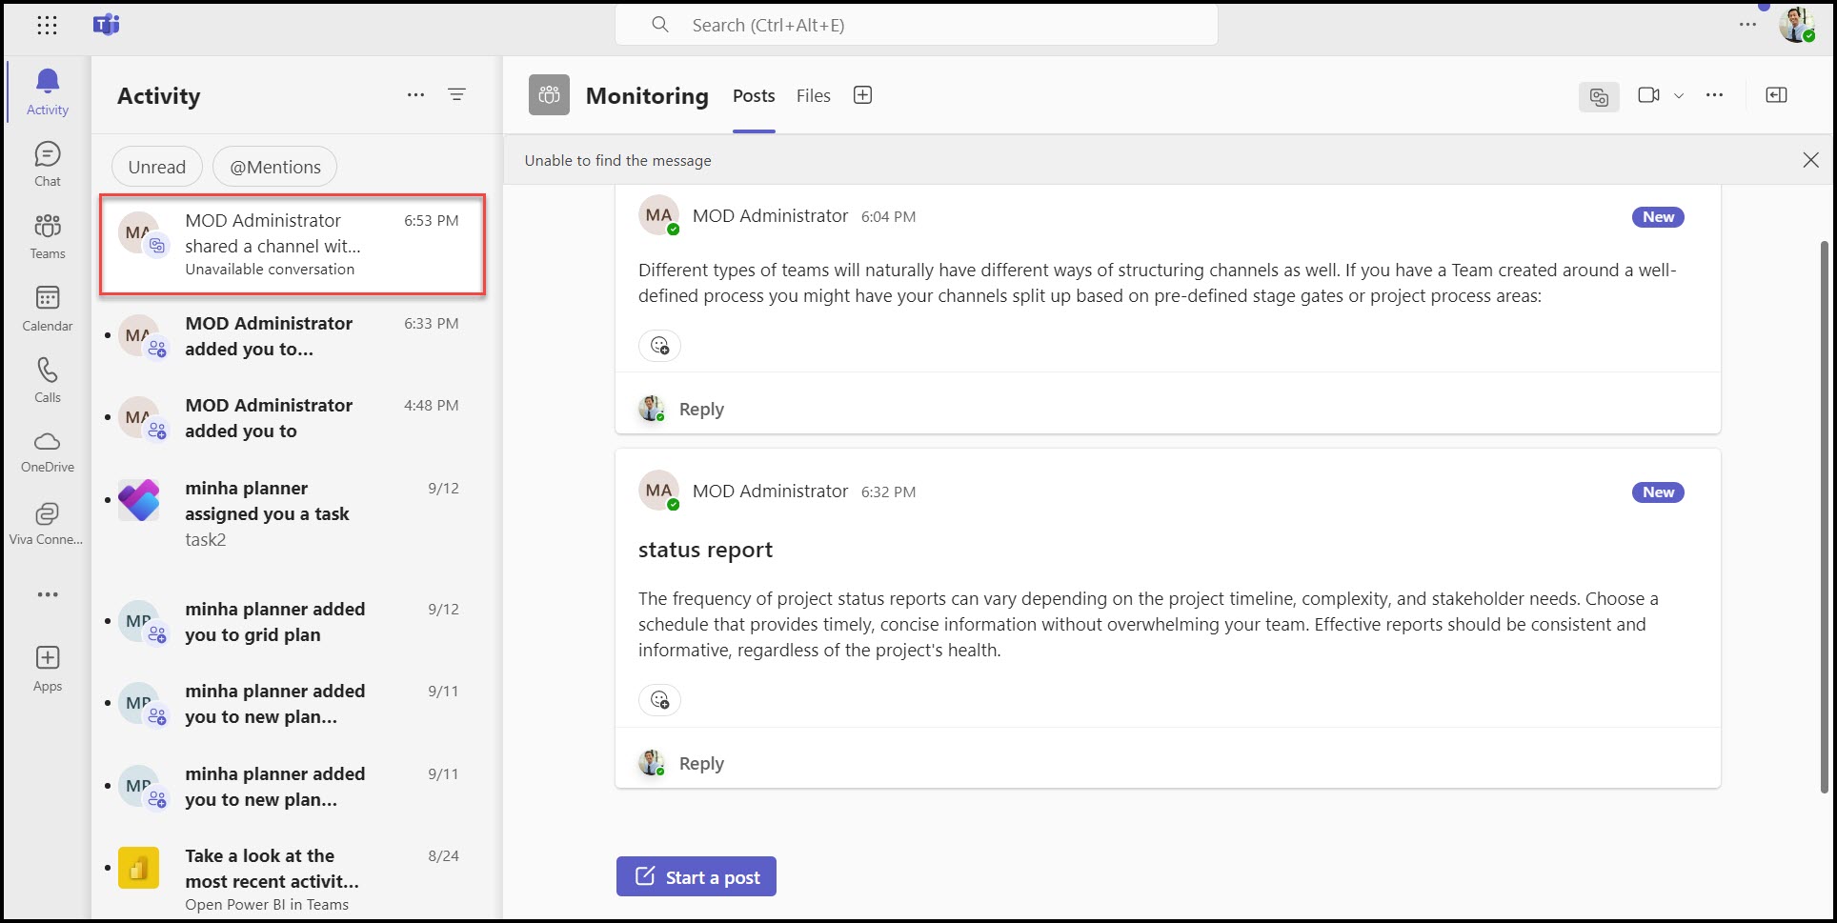
Task: Expand more apps ellipsis in sidebar
Action: [x=47, y=594]
